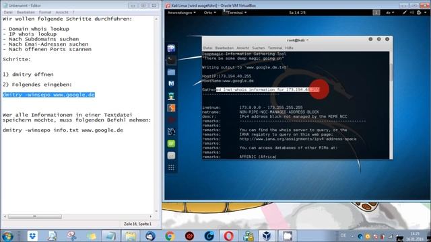
Task: Switch to the VirtualBox taskbar icon
Action: coord(267,236)
